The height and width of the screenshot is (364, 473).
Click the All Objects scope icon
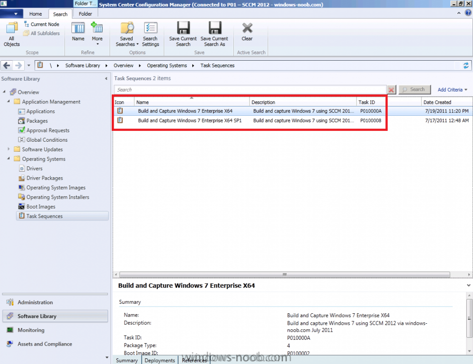click(x=11, y=28)
